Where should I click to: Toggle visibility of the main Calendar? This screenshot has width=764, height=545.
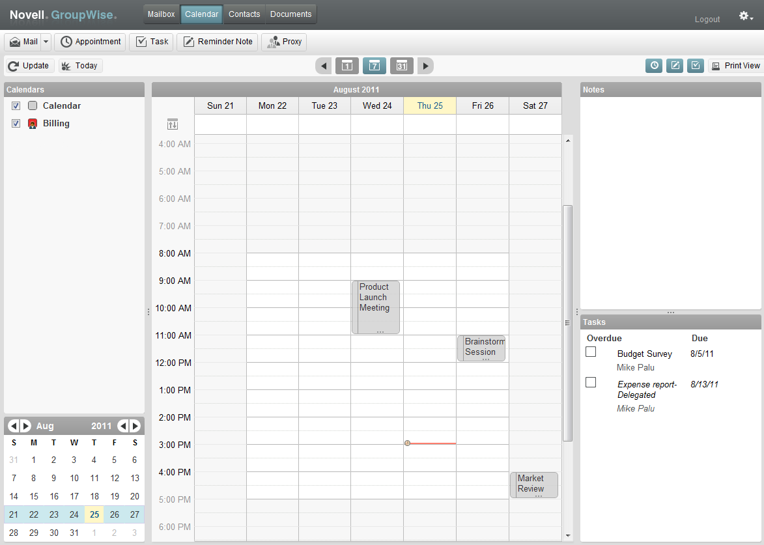click(x=16, y=105)
